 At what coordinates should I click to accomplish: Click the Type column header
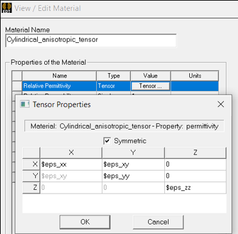point(114,76)
